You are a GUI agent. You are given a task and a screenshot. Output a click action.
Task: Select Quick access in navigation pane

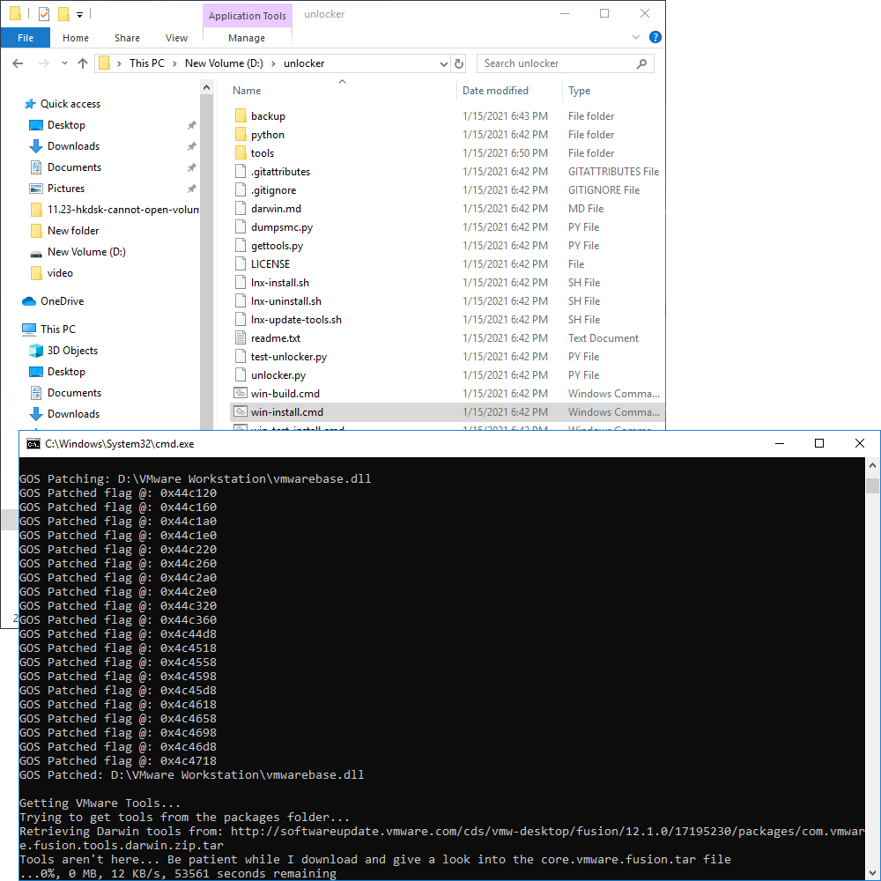tap(70, 104)
